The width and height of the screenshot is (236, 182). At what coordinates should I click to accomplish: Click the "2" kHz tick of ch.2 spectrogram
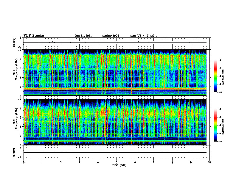[21, 136]
